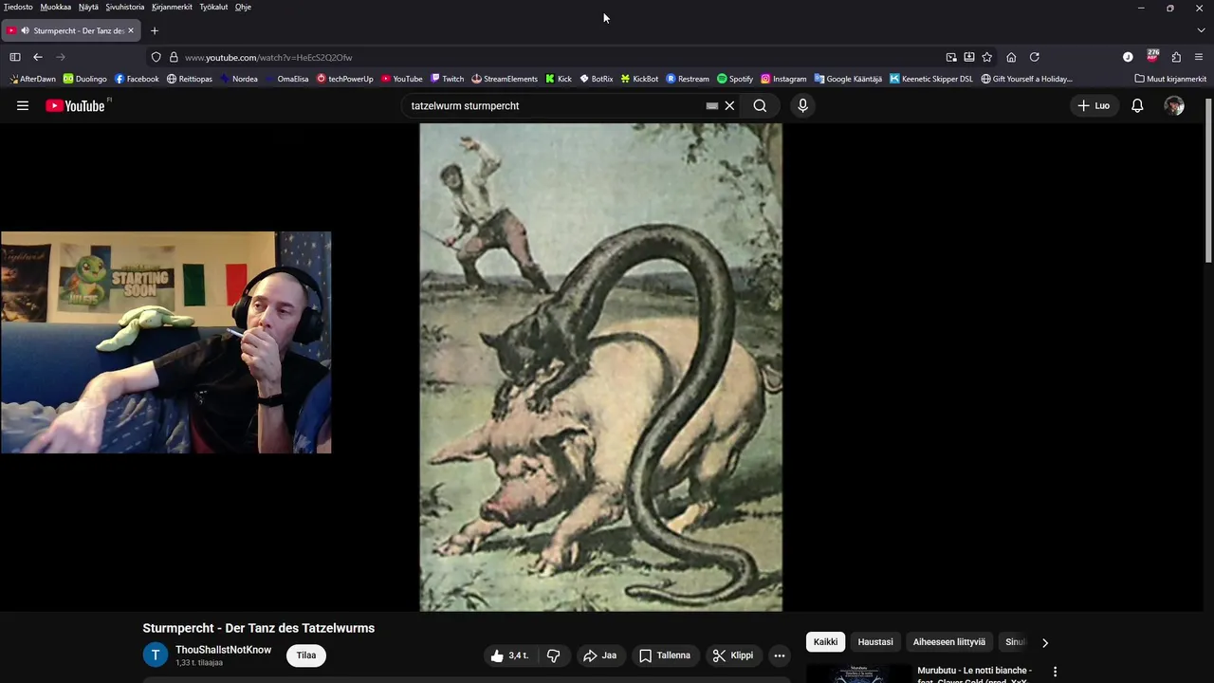The image size is (1214, 683).
Task: Open the Murubutu suggested video thumbnail
Action: (858, 674)
